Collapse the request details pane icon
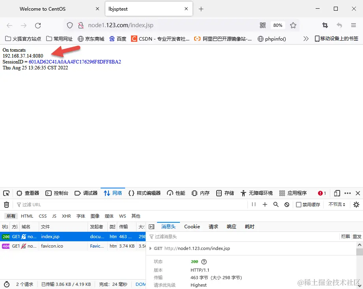The image size is (363, 289). point(152,227)
